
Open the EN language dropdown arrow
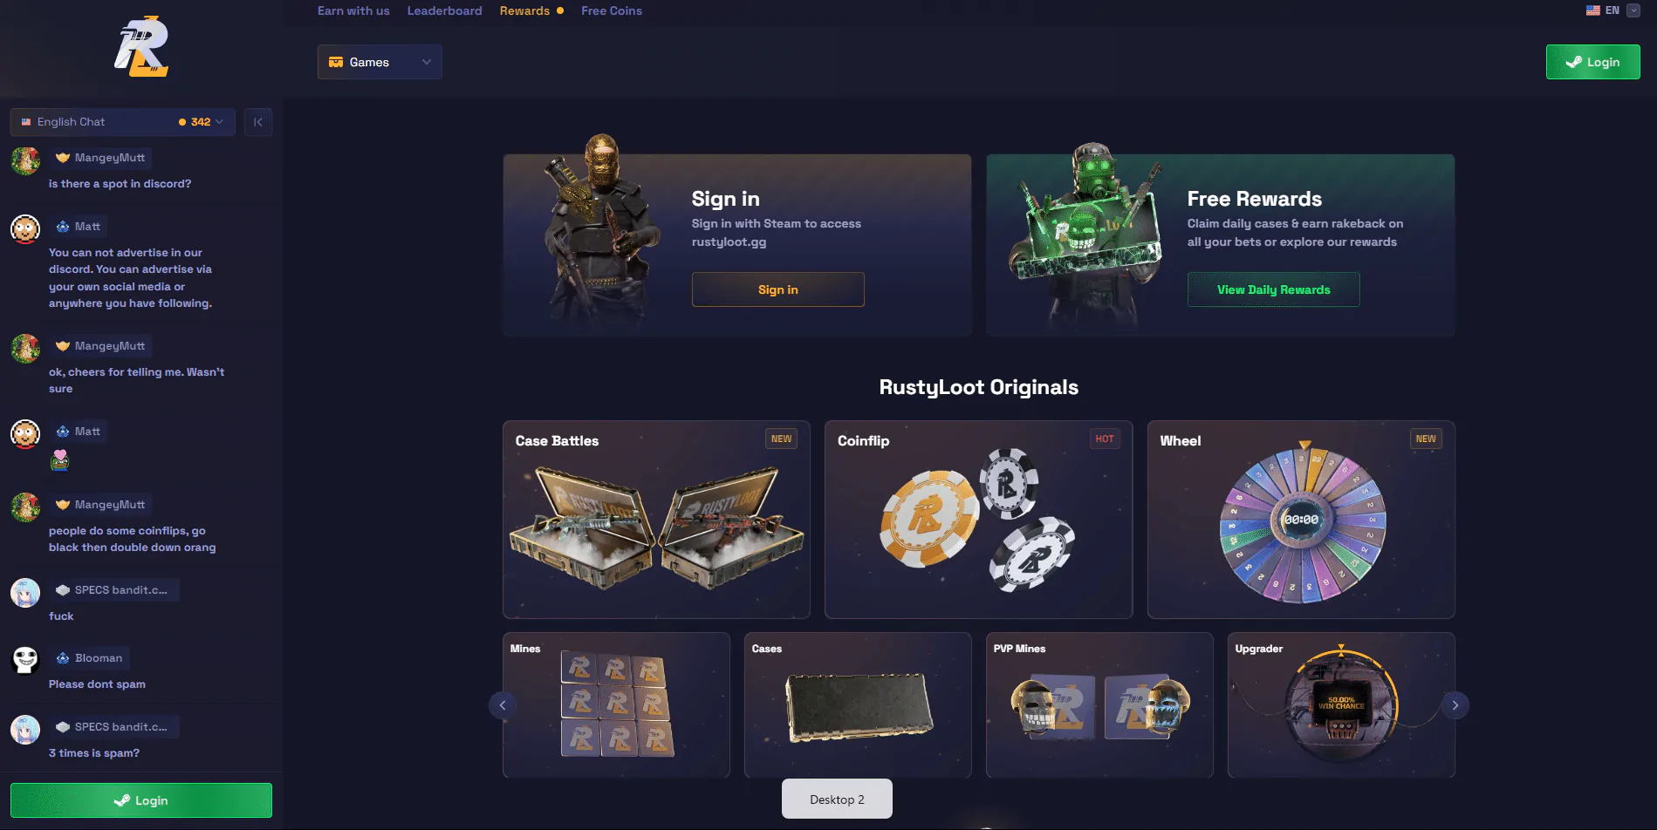coord(1633,10)
